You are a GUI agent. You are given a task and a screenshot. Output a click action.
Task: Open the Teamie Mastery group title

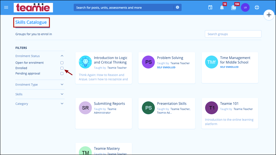[x=107, y=149]
